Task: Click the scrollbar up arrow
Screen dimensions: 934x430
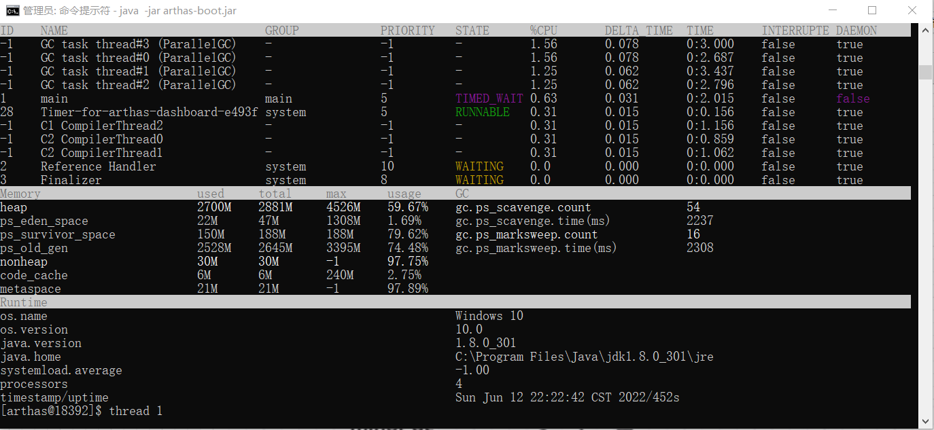Action: (x=924, y=30)
